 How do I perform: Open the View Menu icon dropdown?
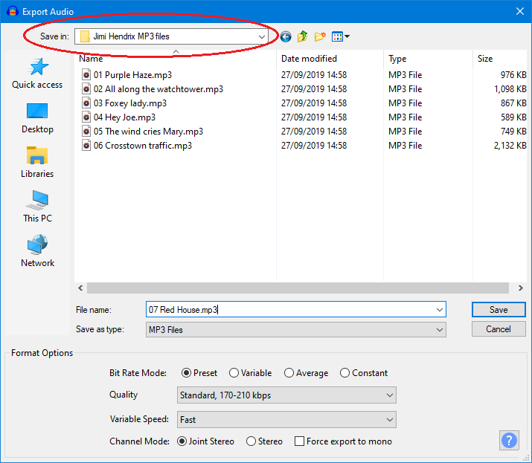[341, 36]
